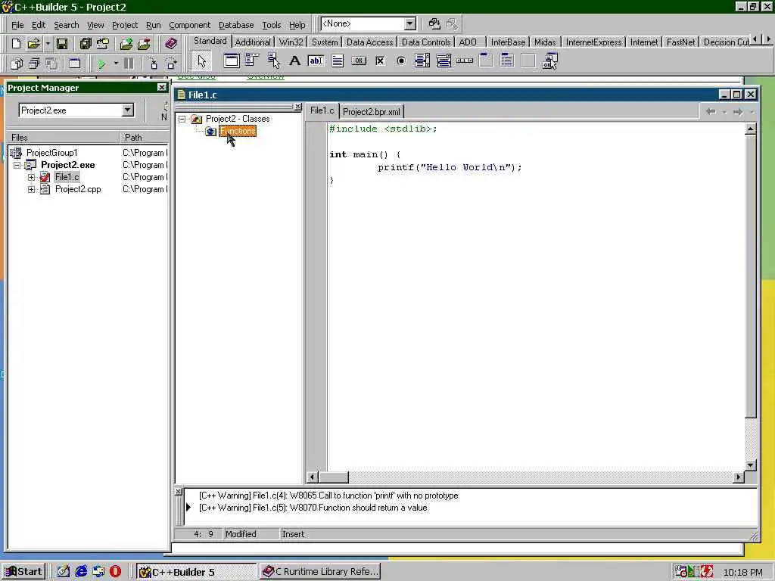The image size is (775, 581).
Task: Open the <None> desktop combo box
Action: click(x=410, y=23)
